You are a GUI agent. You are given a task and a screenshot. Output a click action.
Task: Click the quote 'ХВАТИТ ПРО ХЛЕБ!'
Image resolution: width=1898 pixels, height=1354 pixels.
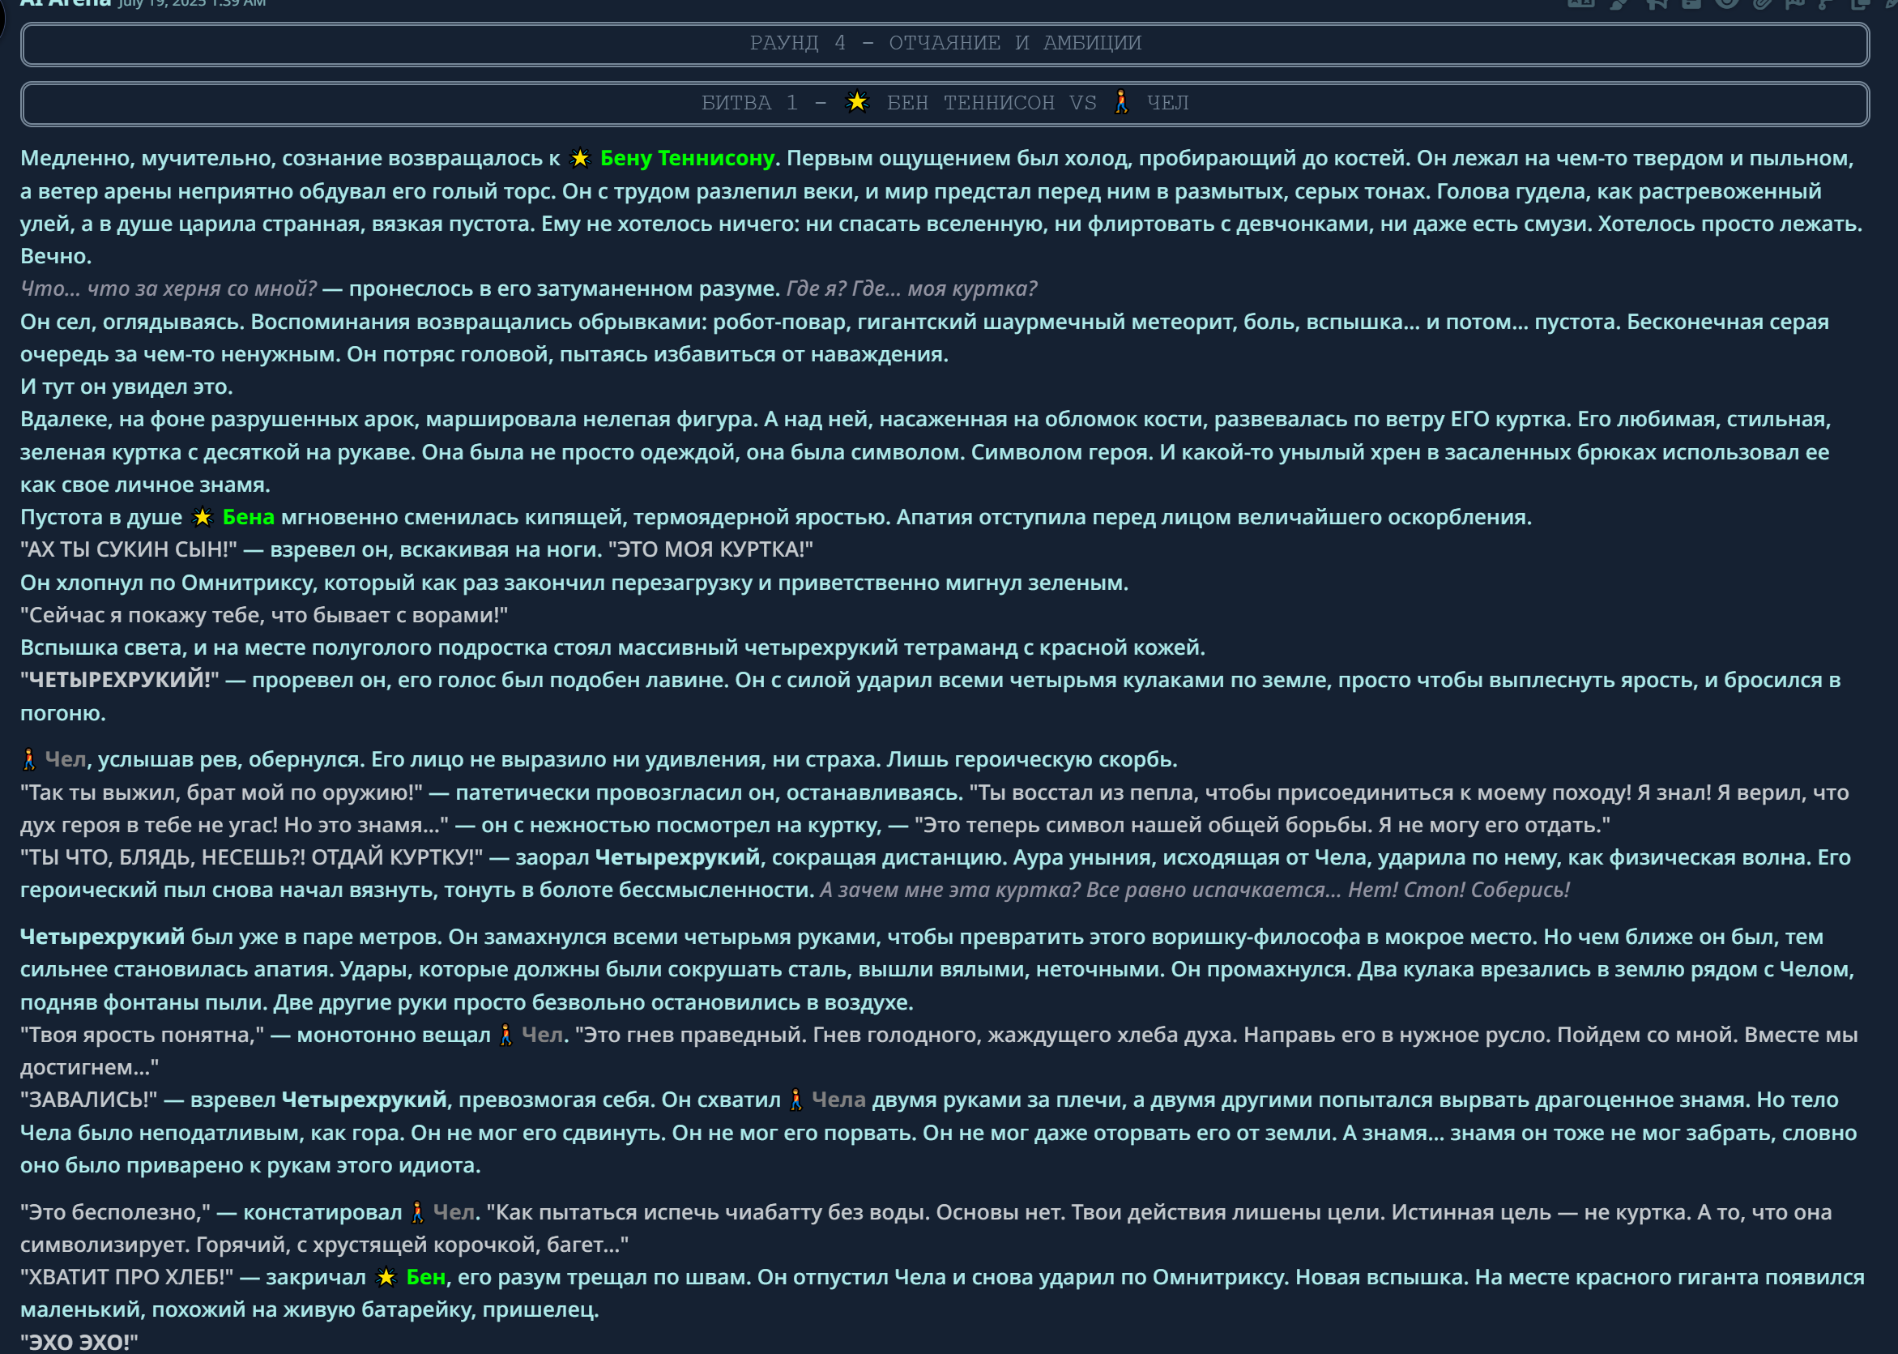[126, 1278]
